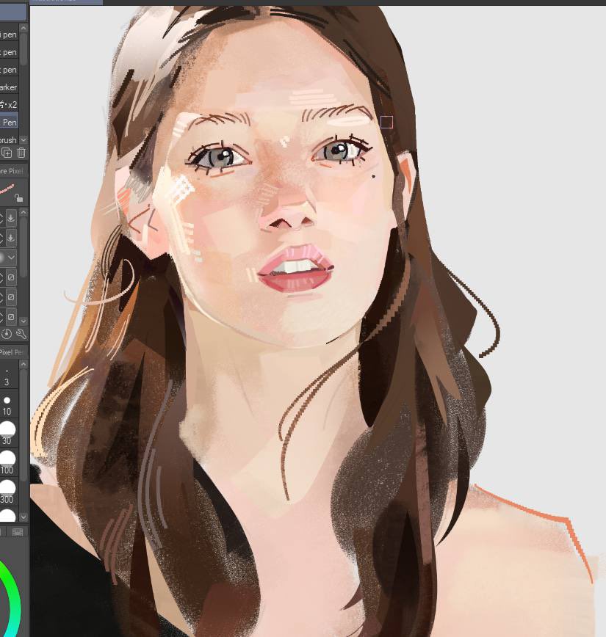Click the middle slashed-square settings button

(11, 297)
